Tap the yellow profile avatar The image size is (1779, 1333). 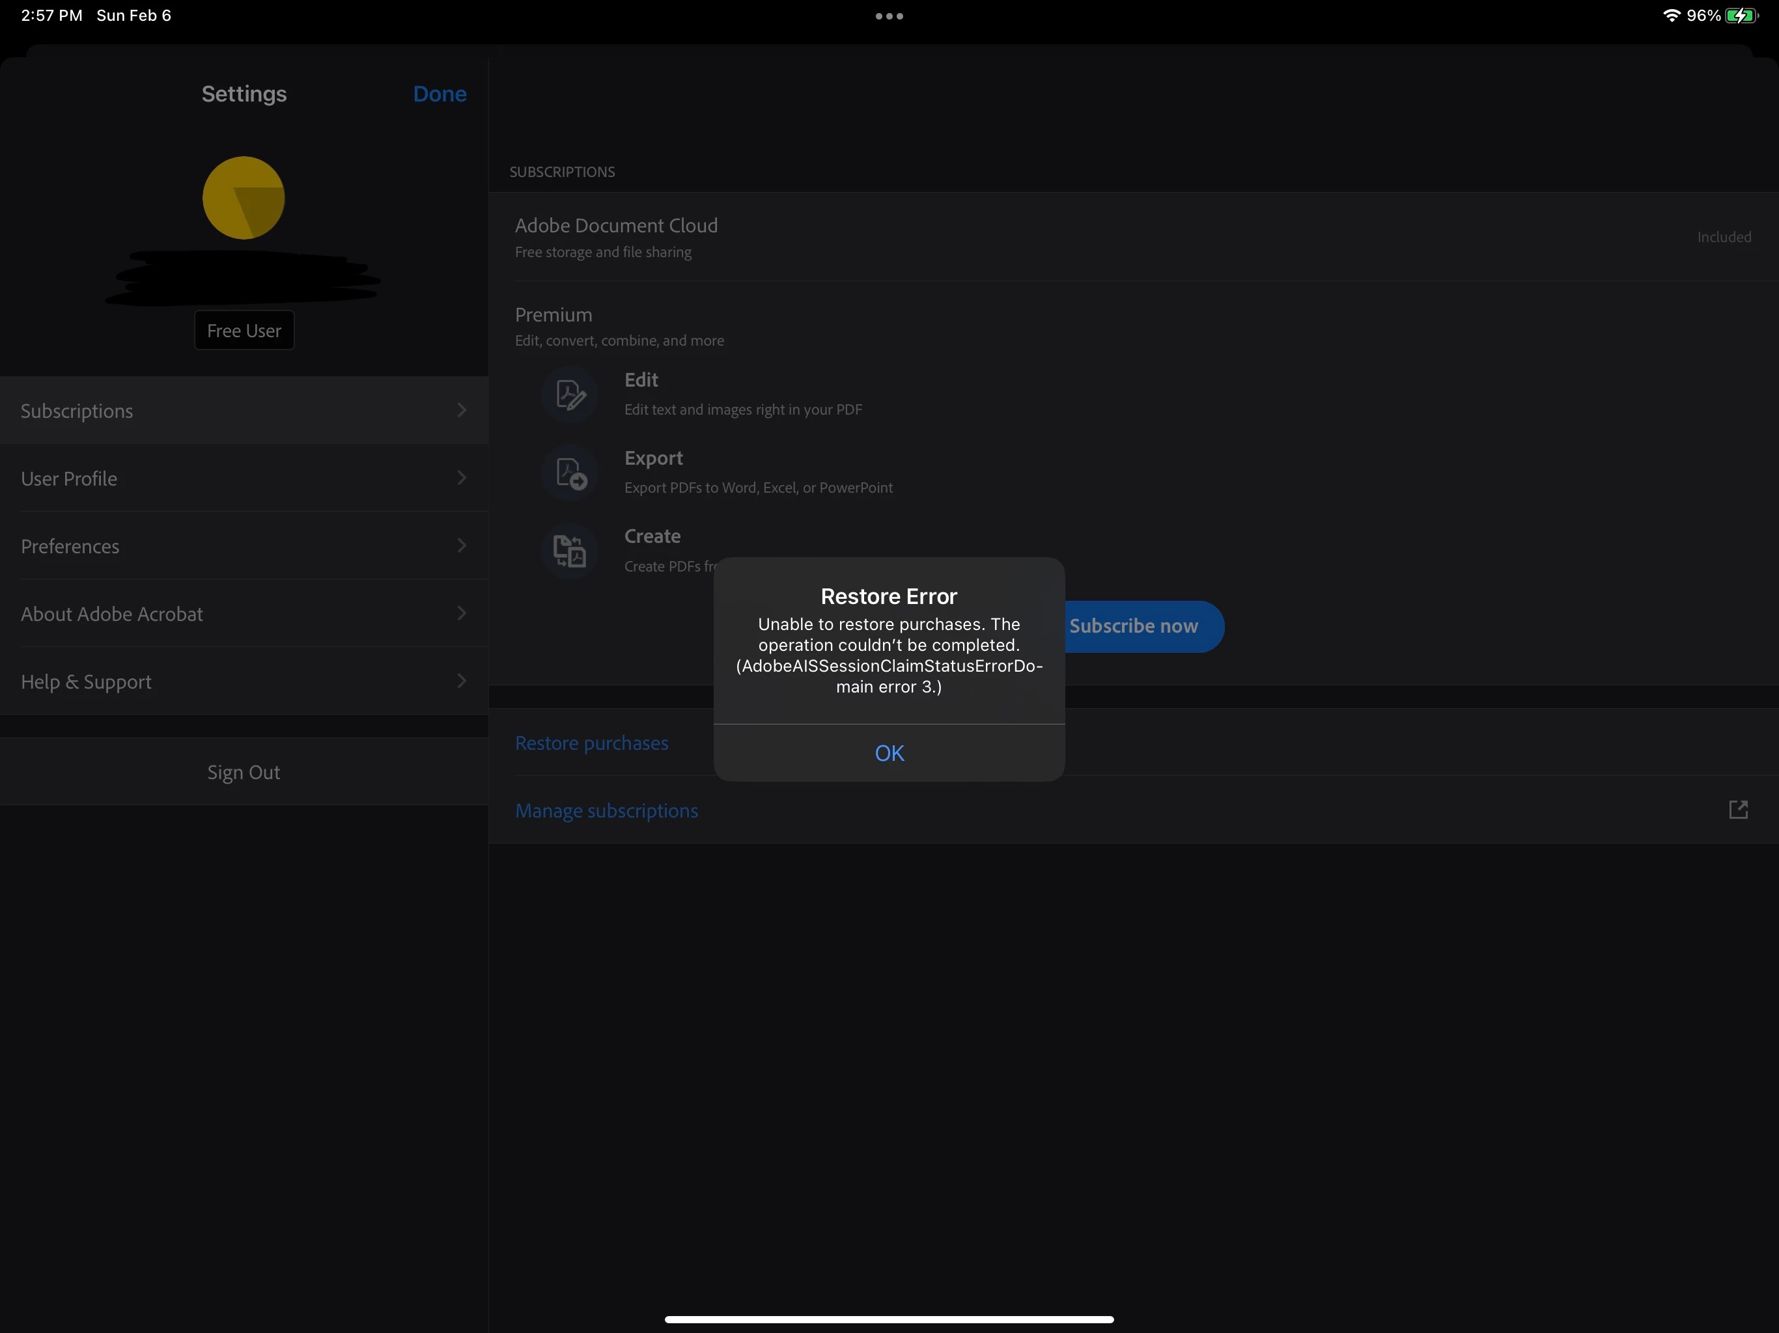(x=244, y=198)
